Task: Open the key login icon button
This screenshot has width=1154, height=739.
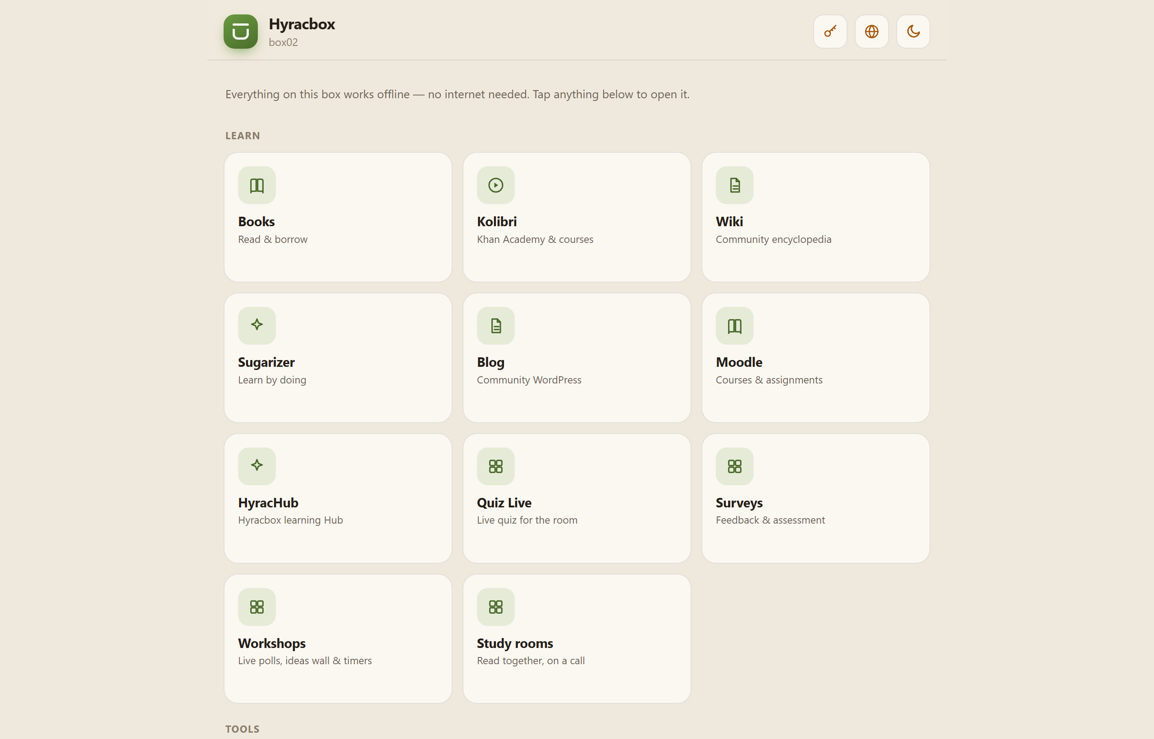Action: coord(830,32)
